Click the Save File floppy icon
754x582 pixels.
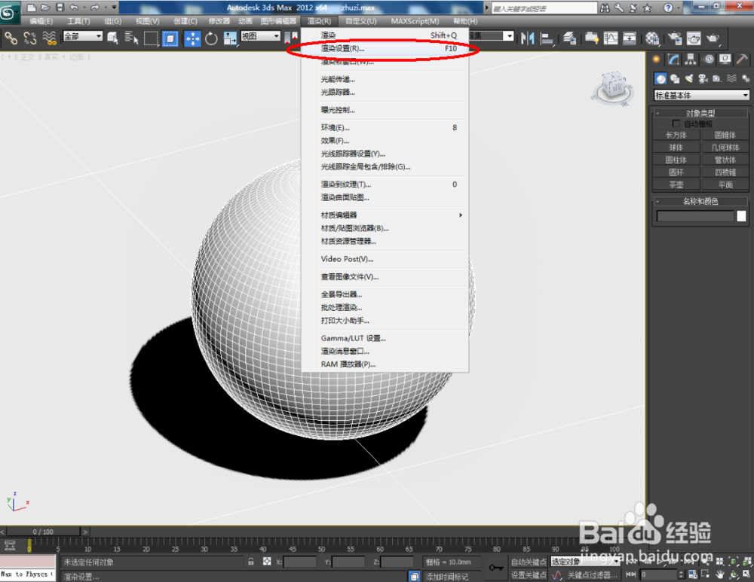point(60,8)
